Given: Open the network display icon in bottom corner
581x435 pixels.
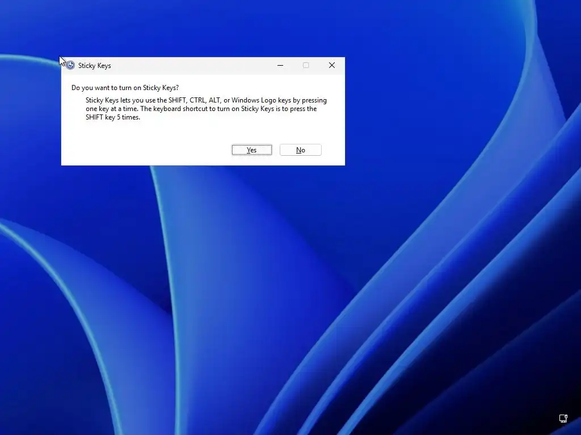Looking at the screenshot, I should click(x=563, y=419).
